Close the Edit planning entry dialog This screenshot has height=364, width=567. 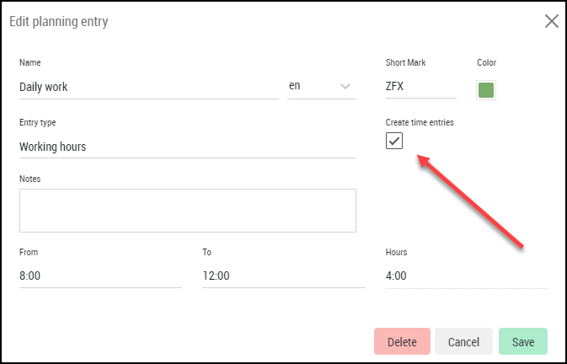click(552, 21)
